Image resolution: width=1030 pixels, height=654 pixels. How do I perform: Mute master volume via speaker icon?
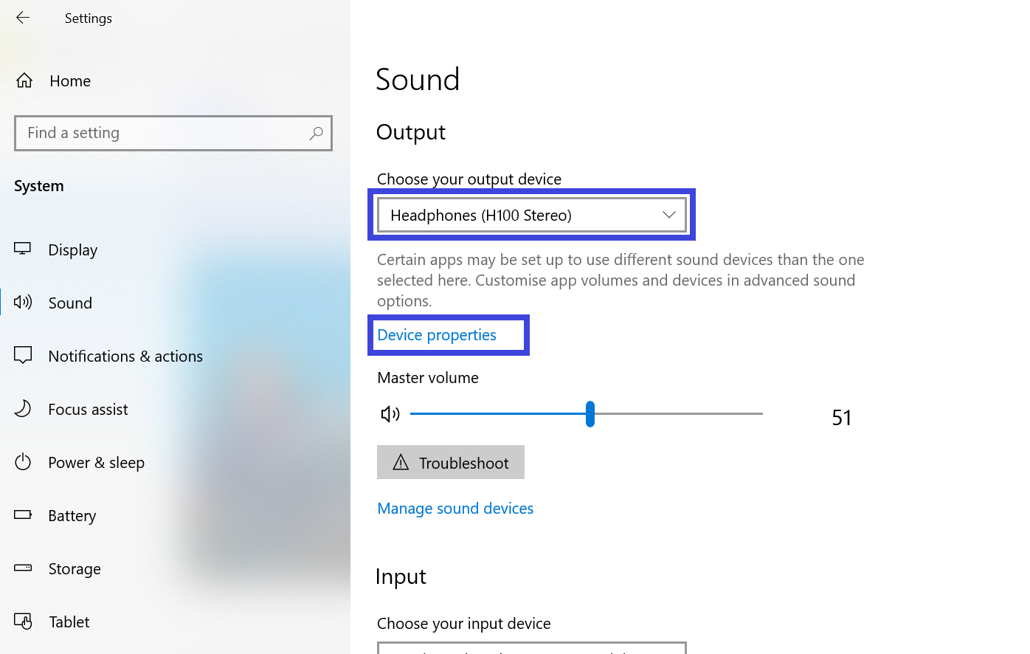[390, 414]
